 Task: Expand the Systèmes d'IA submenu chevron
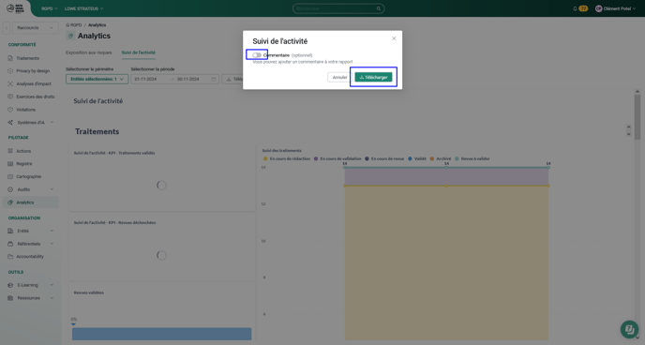tap(52, 123)
